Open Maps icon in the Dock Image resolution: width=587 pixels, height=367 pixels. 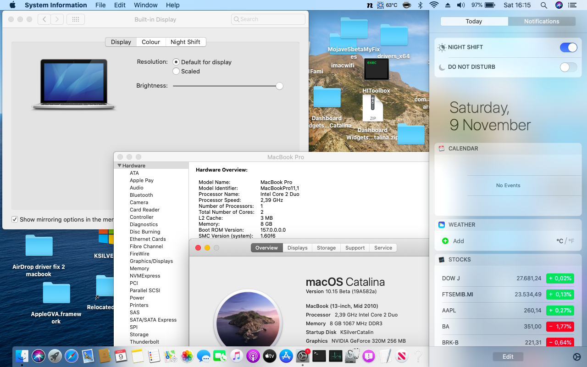[171, 356]
